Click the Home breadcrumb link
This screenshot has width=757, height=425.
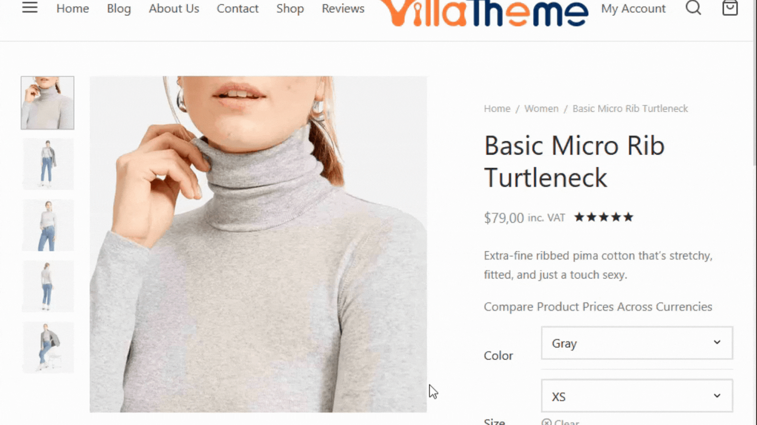coord(497,109)
